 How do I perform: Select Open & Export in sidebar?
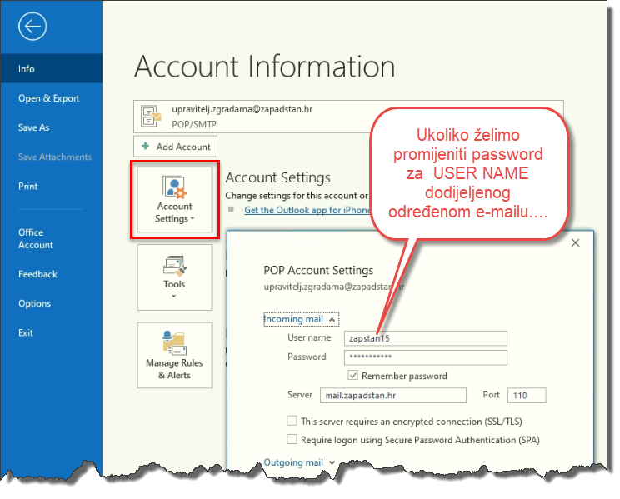[49, 98]
